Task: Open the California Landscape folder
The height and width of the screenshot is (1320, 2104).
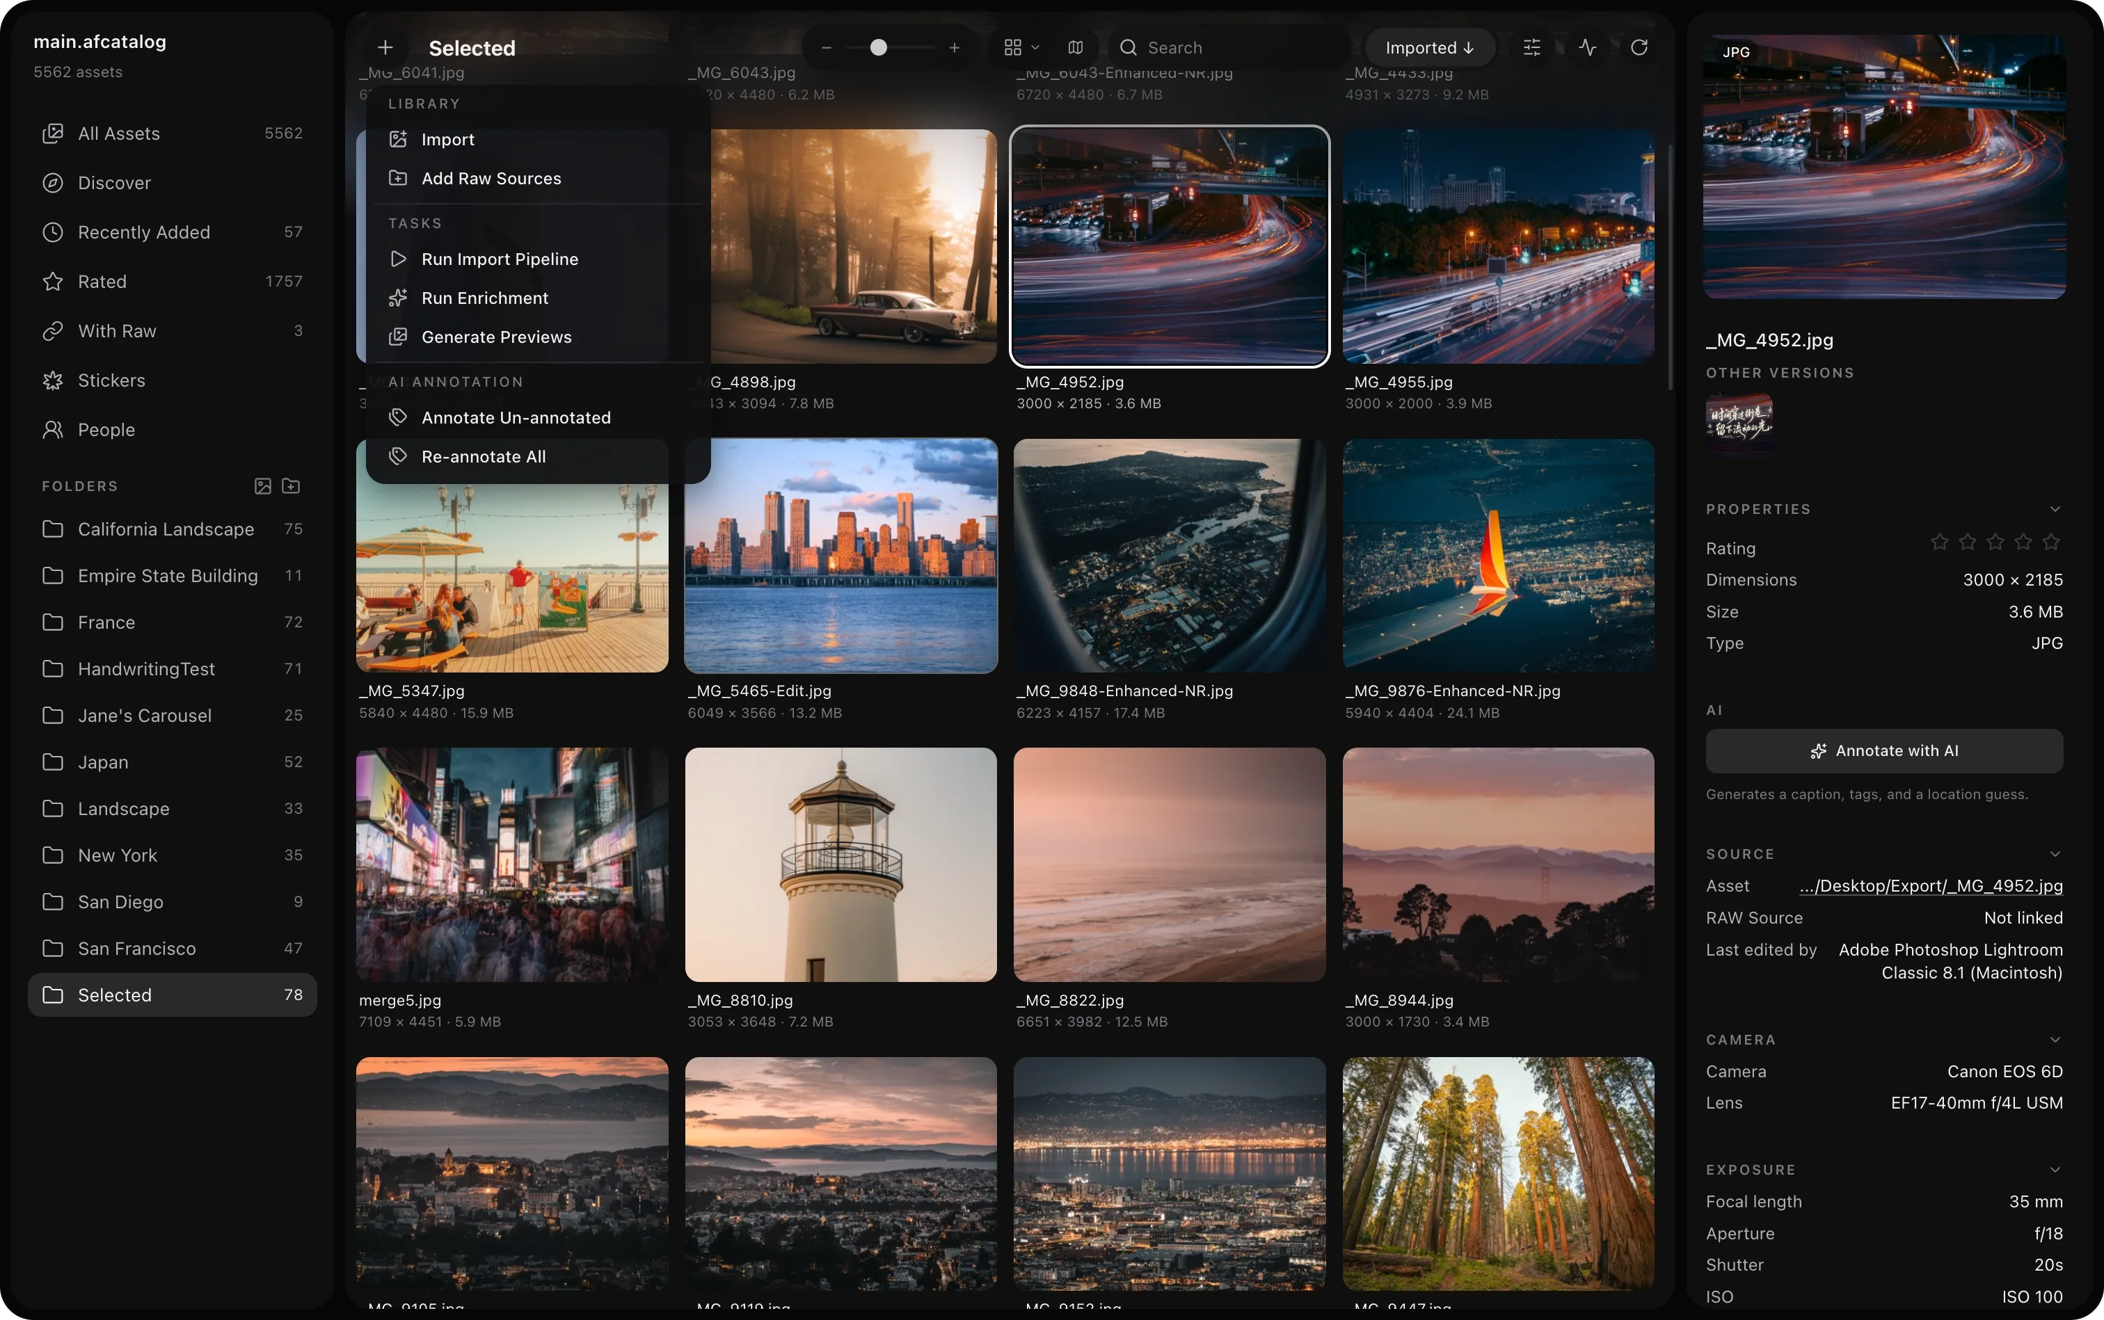Action: [172, 529]
